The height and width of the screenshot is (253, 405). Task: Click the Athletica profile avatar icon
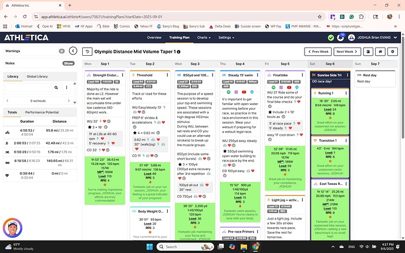pyautogui.click(x=351, y=38)
